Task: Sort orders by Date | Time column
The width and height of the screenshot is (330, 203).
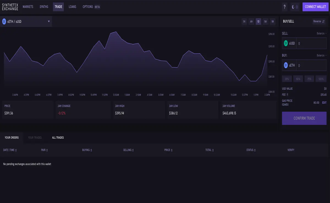Action: tap(10, 150)
